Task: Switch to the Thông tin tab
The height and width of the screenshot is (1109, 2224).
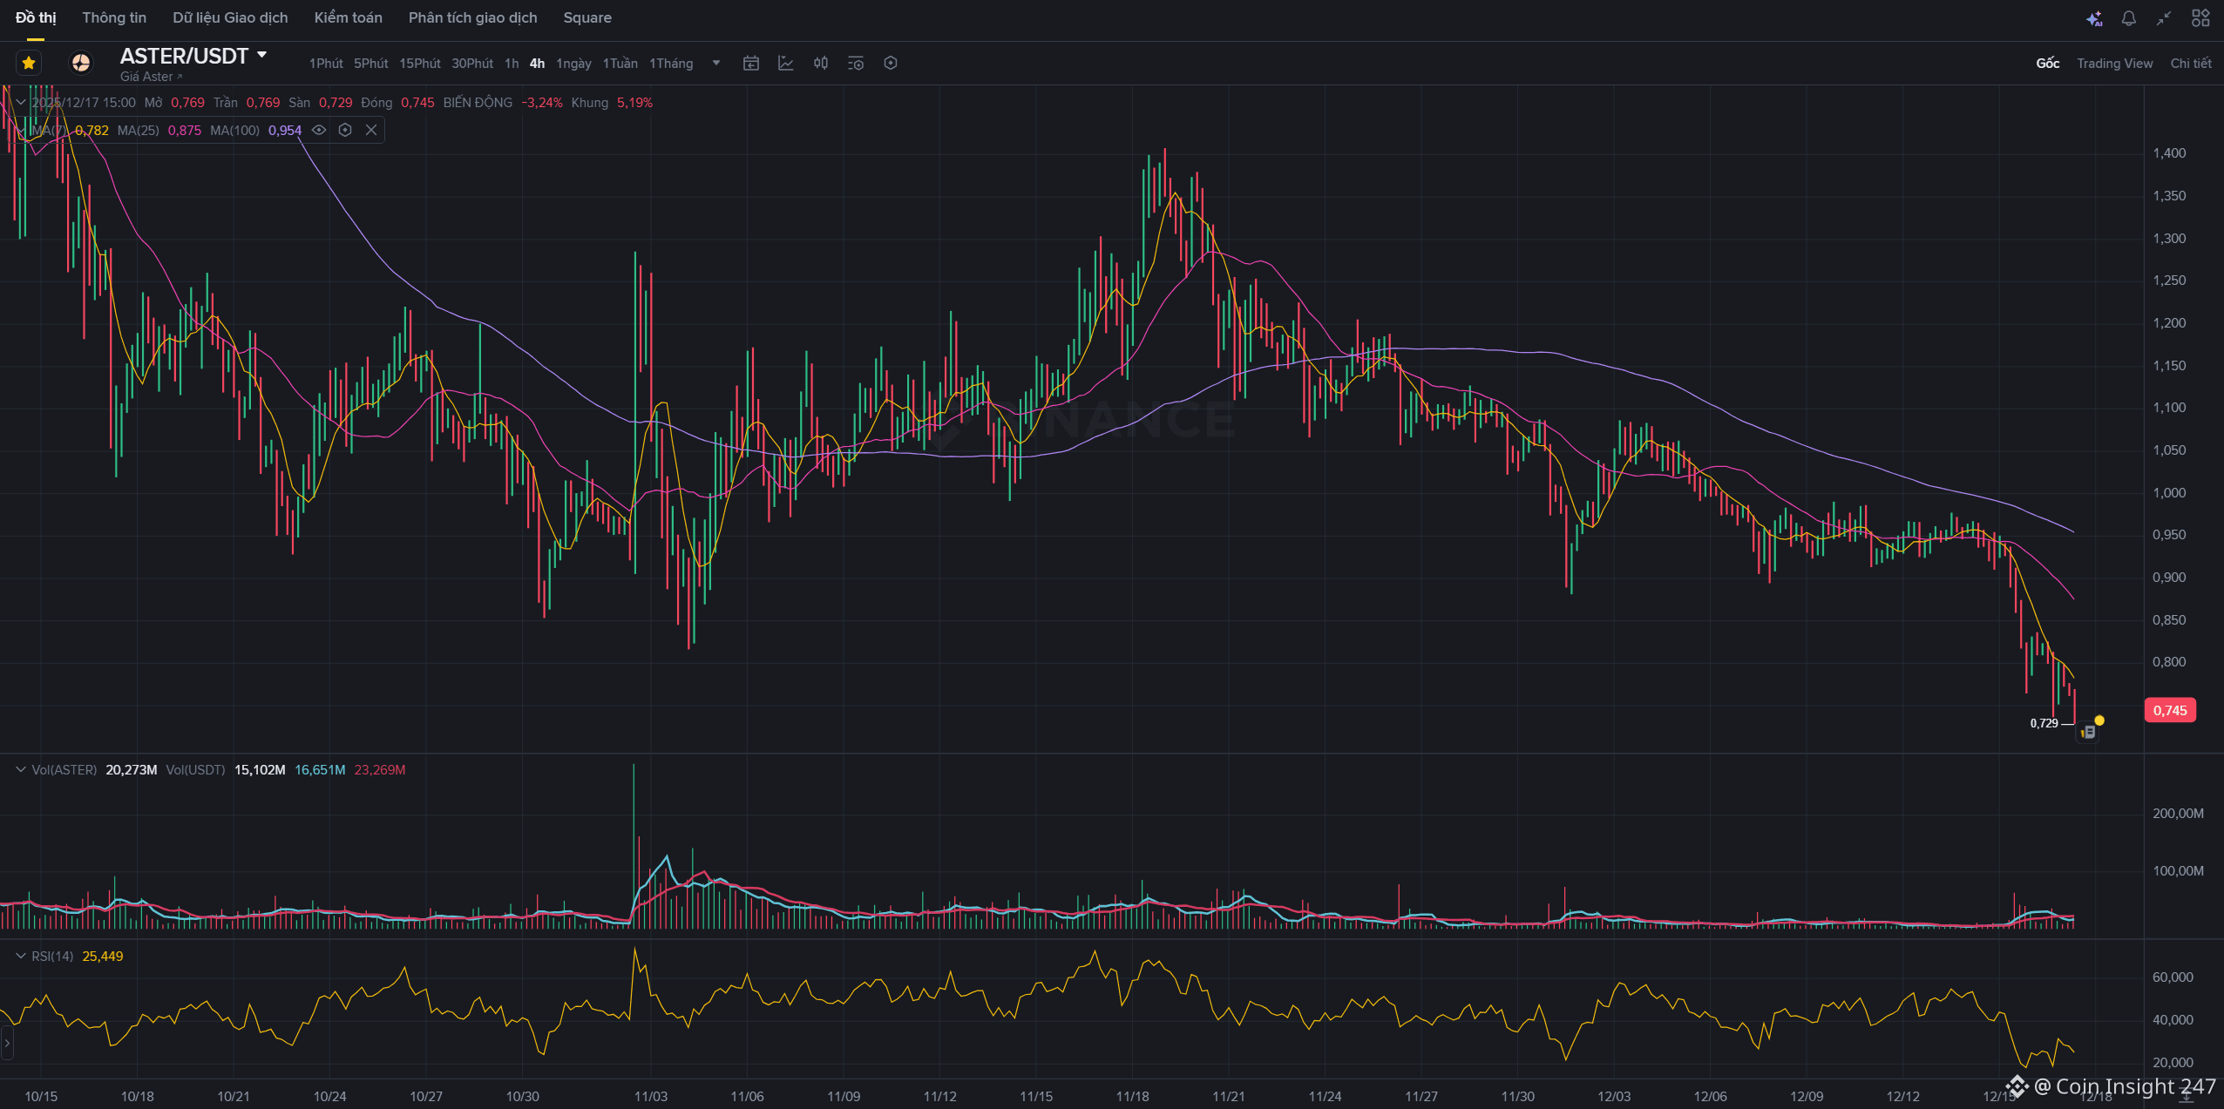Action: [114, 17]
